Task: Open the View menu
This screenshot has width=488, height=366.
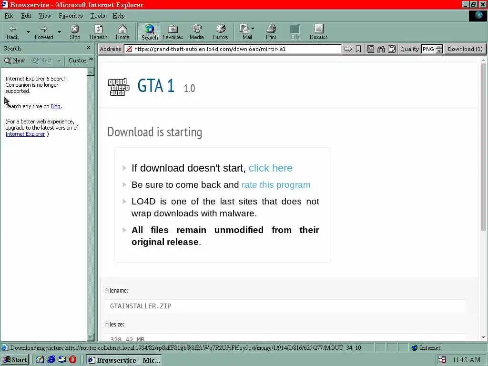Action: pos(45,16)
